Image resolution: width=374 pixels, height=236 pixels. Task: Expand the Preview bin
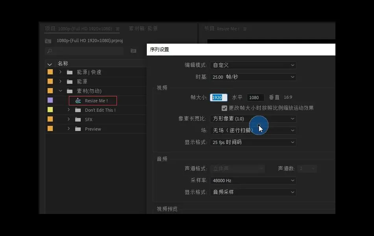coord(69,129)
